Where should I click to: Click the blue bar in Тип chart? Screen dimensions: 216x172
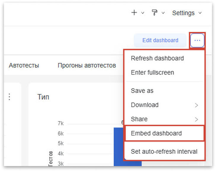(x=128, y=147)
